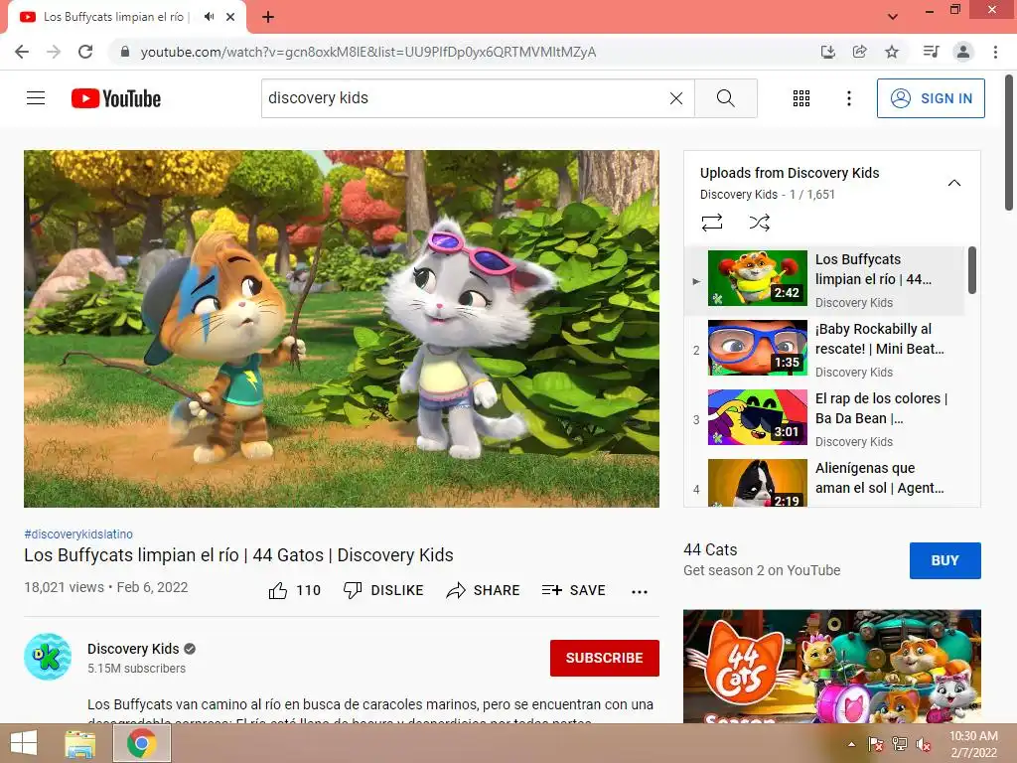1017x763 pixels.
Task: Play El rap de los colores video
Action: click(824, 419)
